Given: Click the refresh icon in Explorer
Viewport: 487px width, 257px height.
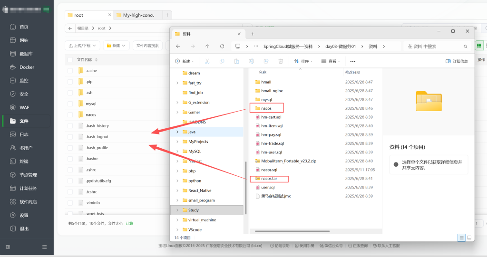Looking at the screenshot, I should point(222,47).
